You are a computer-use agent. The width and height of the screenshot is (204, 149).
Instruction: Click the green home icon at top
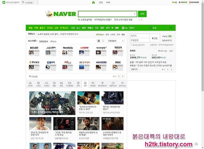[93, 3]
